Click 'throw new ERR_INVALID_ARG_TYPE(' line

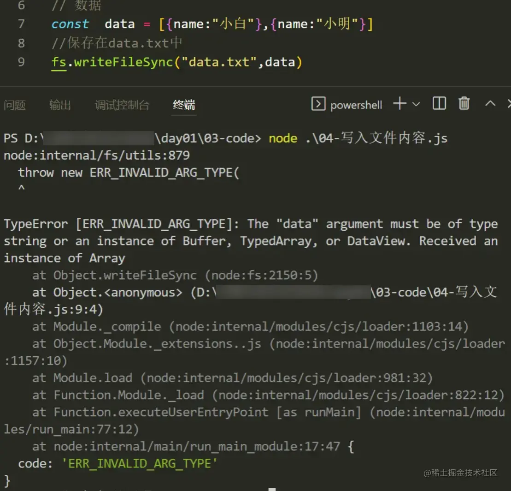click(x=129, y=173)
